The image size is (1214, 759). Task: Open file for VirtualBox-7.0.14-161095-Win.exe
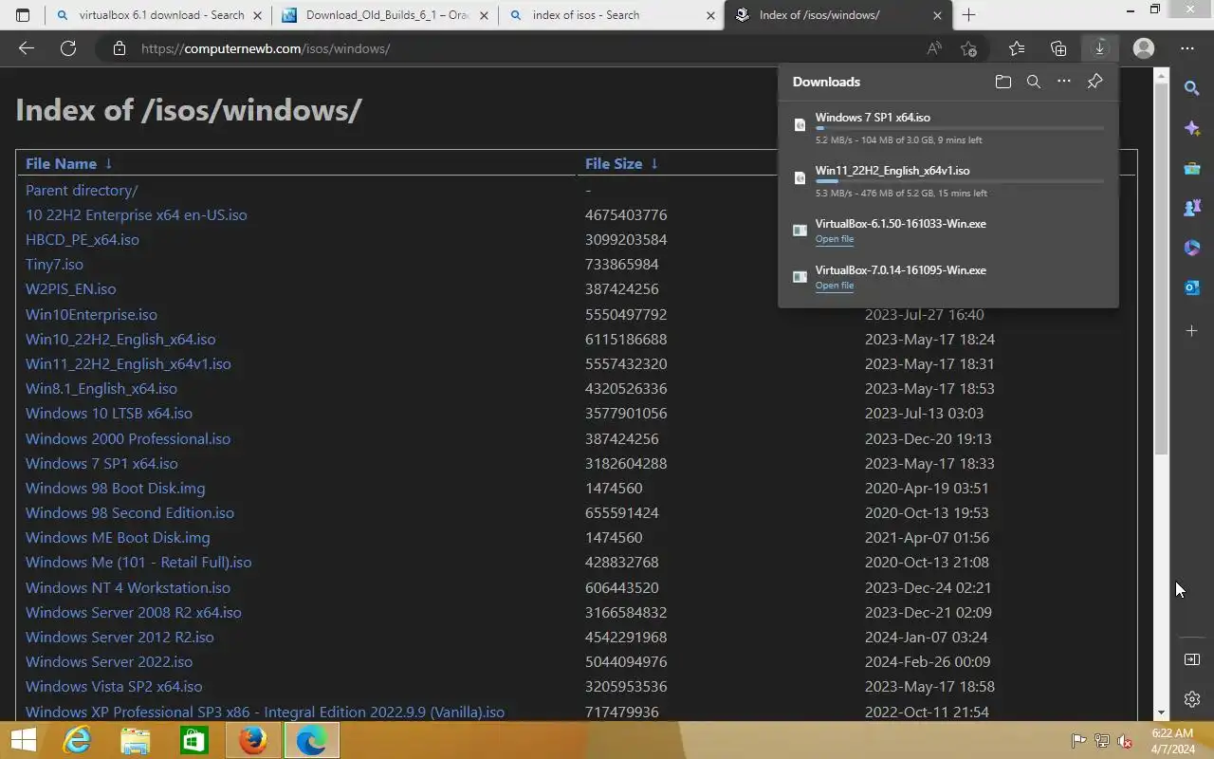pyautogui.click(x=835, y=286)
